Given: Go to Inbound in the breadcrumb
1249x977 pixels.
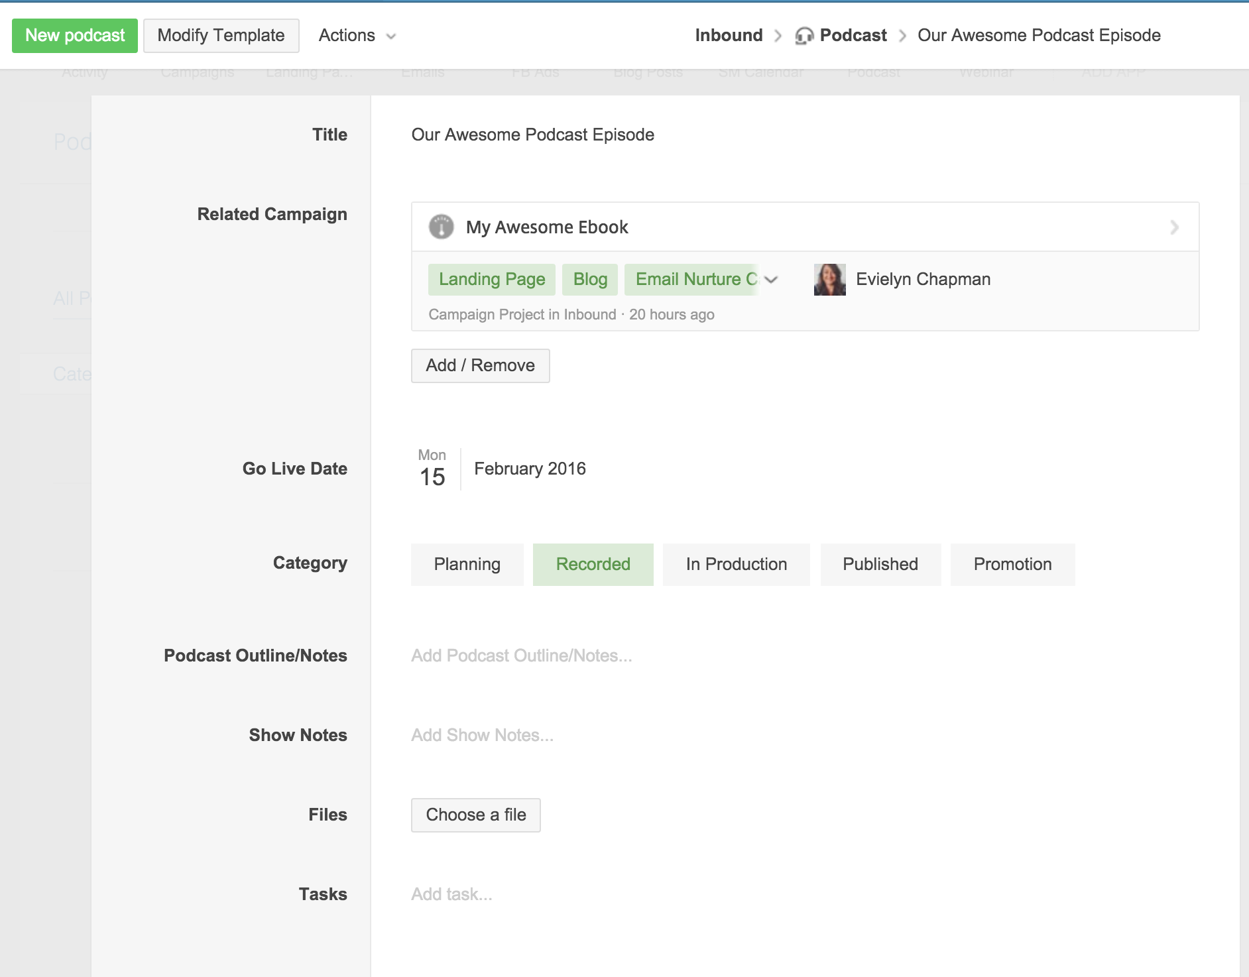Looking at the screenshot, I should point(728,36).
